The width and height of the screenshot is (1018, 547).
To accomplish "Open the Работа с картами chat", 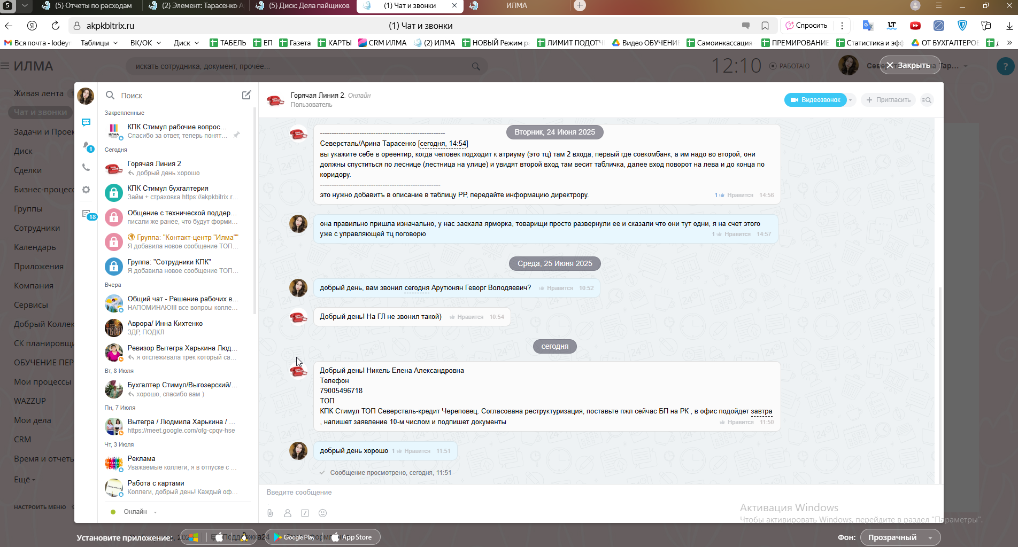I will [176, 487].
